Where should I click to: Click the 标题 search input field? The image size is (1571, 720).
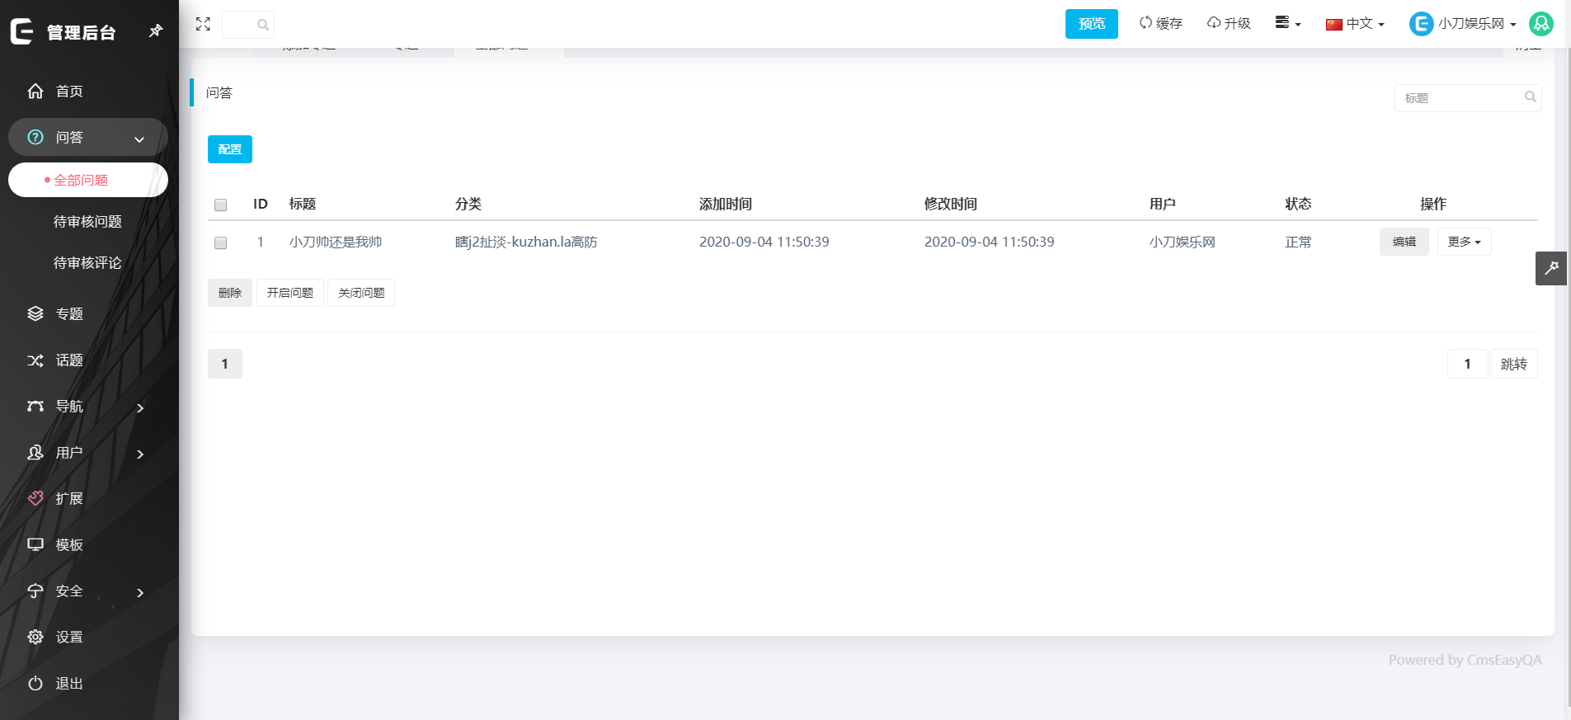[1460, 98]
